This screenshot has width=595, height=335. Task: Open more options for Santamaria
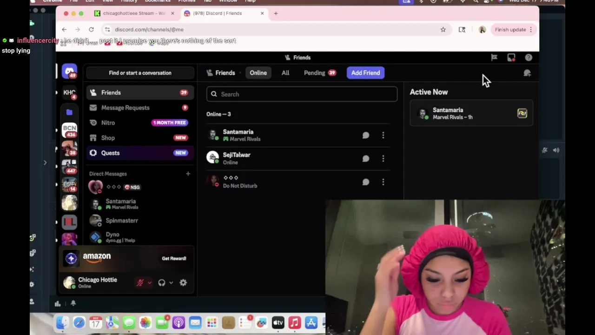point(383,135)
